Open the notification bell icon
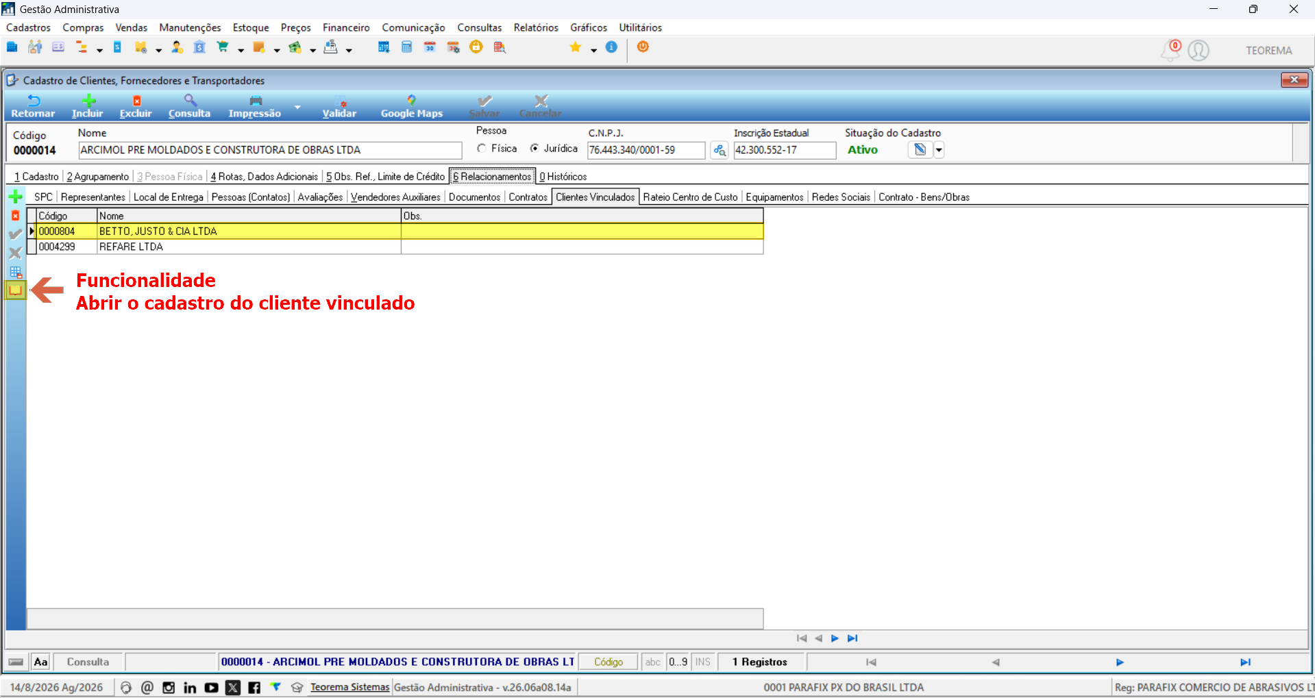The image size is (1315, 698). (1170, 50)
